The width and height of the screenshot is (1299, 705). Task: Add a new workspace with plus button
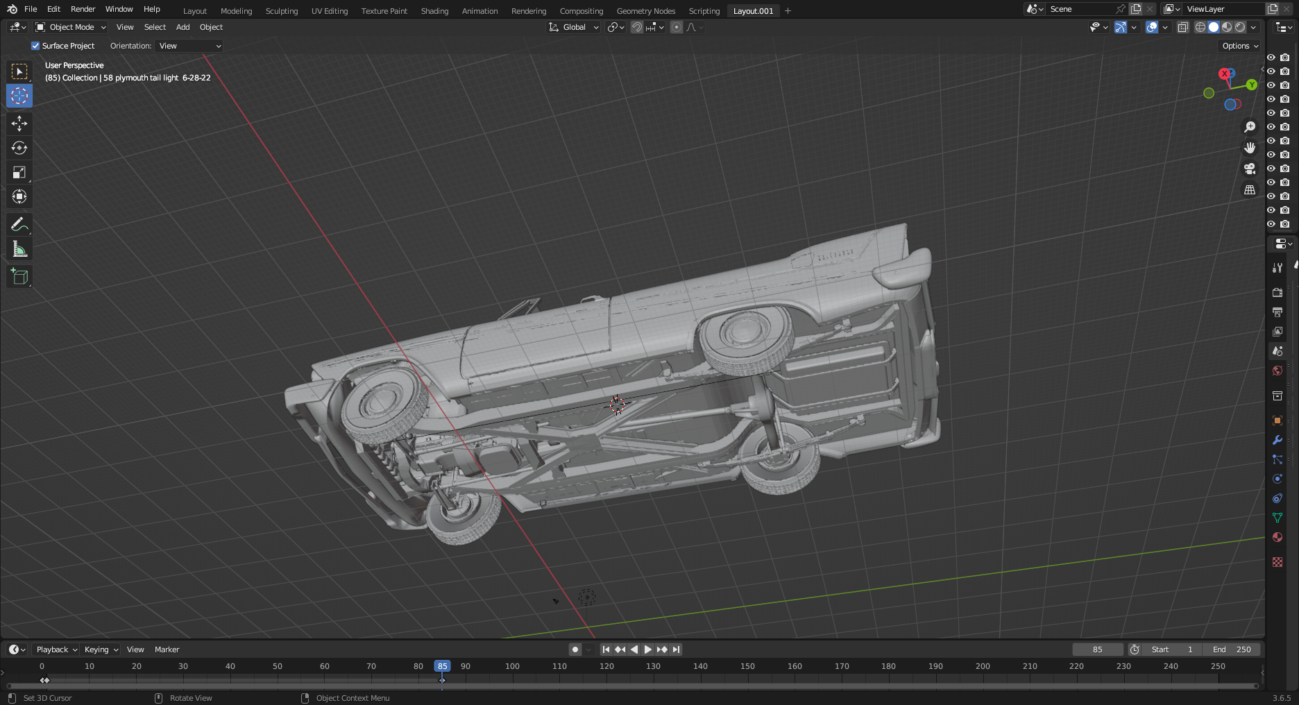tap(788, 11)
